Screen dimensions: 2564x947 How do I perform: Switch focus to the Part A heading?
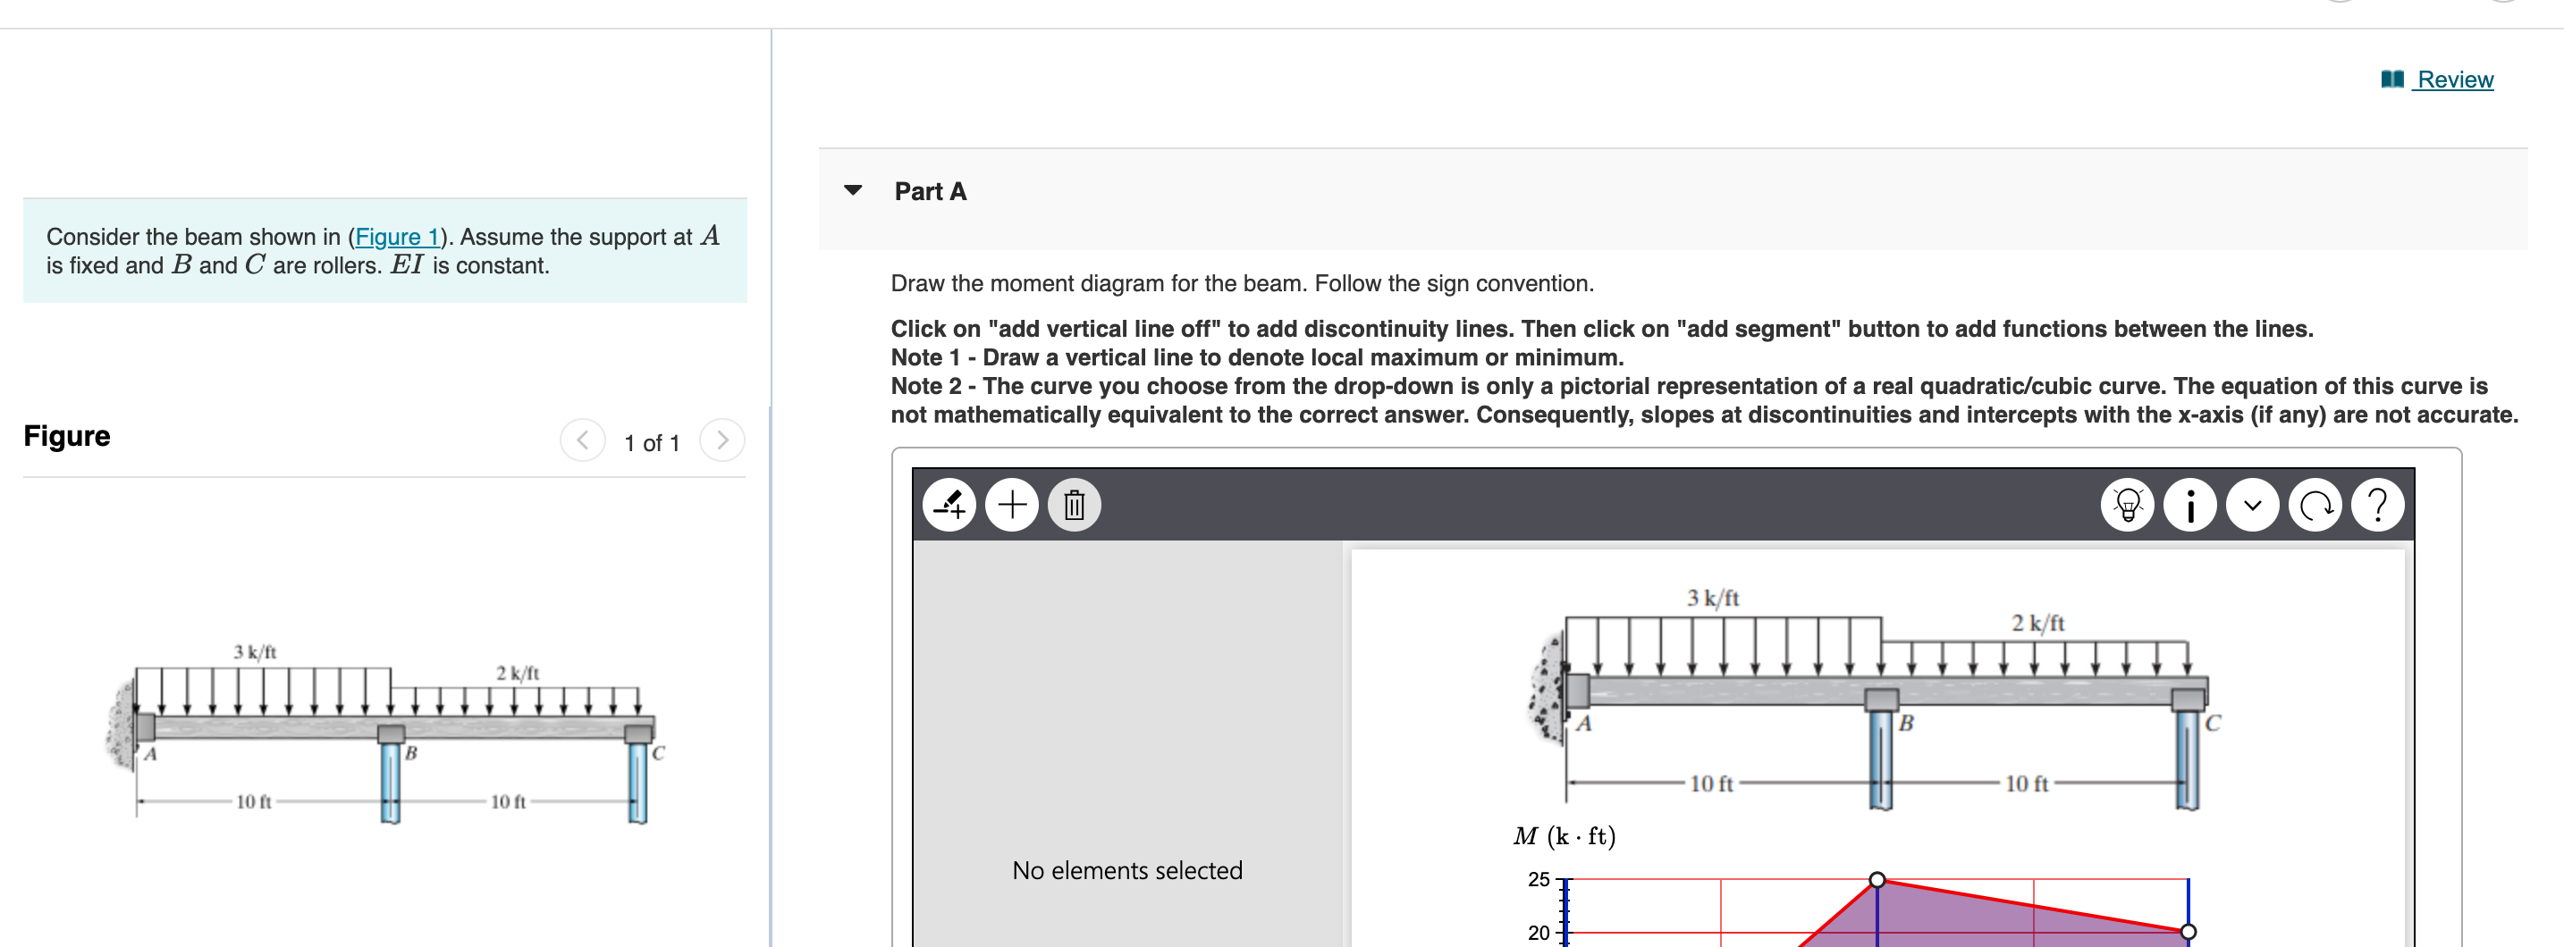pyautogui.click(x=930, y=191)
